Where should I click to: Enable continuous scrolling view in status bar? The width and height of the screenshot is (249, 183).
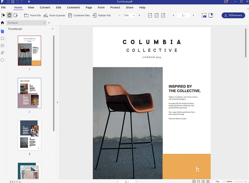click(198, 181)
